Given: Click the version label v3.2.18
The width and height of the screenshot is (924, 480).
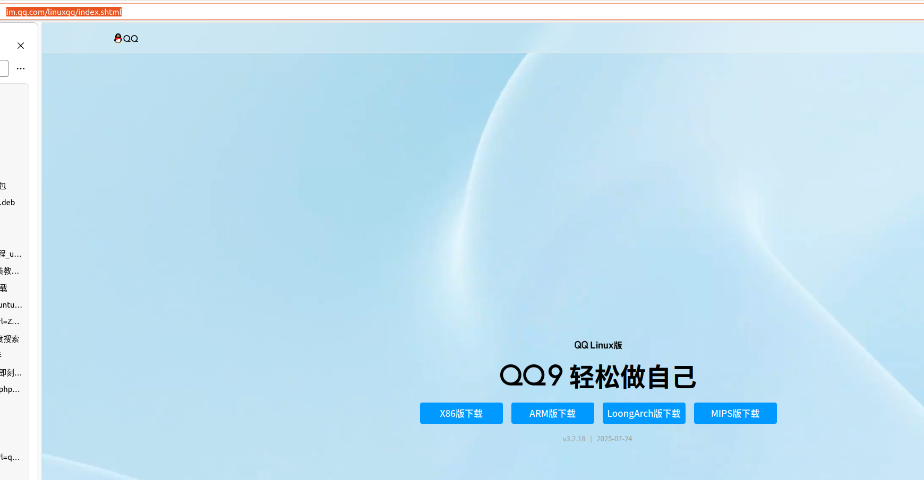Looking at the screenshot, I should [574, 439].
